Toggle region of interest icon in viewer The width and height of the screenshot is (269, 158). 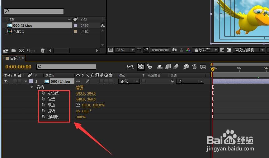[x=222, y=50]
